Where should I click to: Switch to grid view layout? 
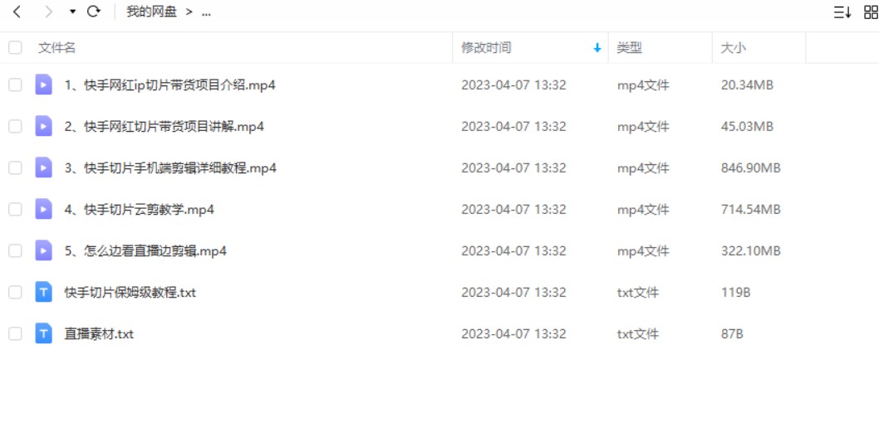click(x=872, y=12)
